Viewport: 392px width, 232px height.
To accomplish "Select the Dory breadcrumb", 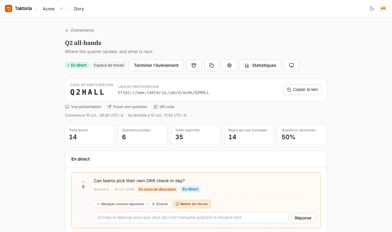I will coord(79,9).
